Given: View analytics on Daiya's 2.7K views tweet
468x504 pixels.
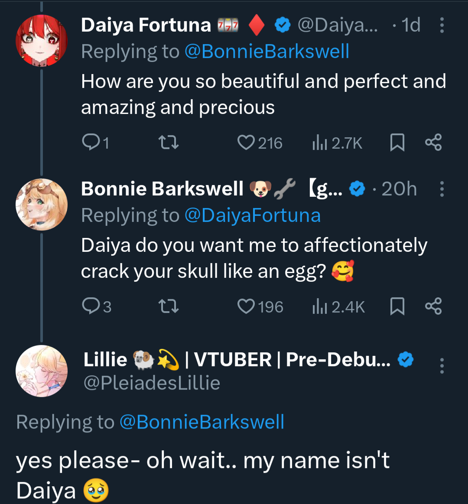Looking at the screenshot, I should pyautogui.click(x=337, y=143).
